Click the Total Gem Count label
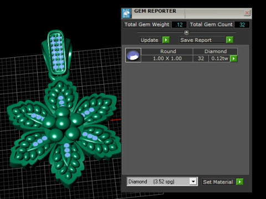 pos(211,24)
